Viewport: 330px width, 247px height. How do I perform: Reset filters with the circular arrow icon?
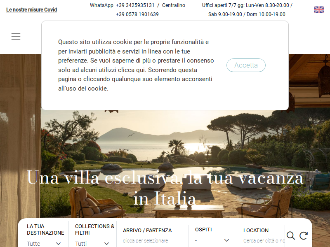[304, 235]
